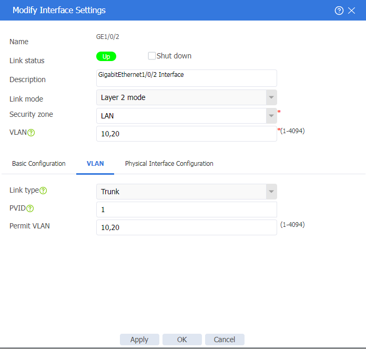Close the Modify Interface Settings dialog
Screen dimensions: 366x349
(x=351, y=11)
